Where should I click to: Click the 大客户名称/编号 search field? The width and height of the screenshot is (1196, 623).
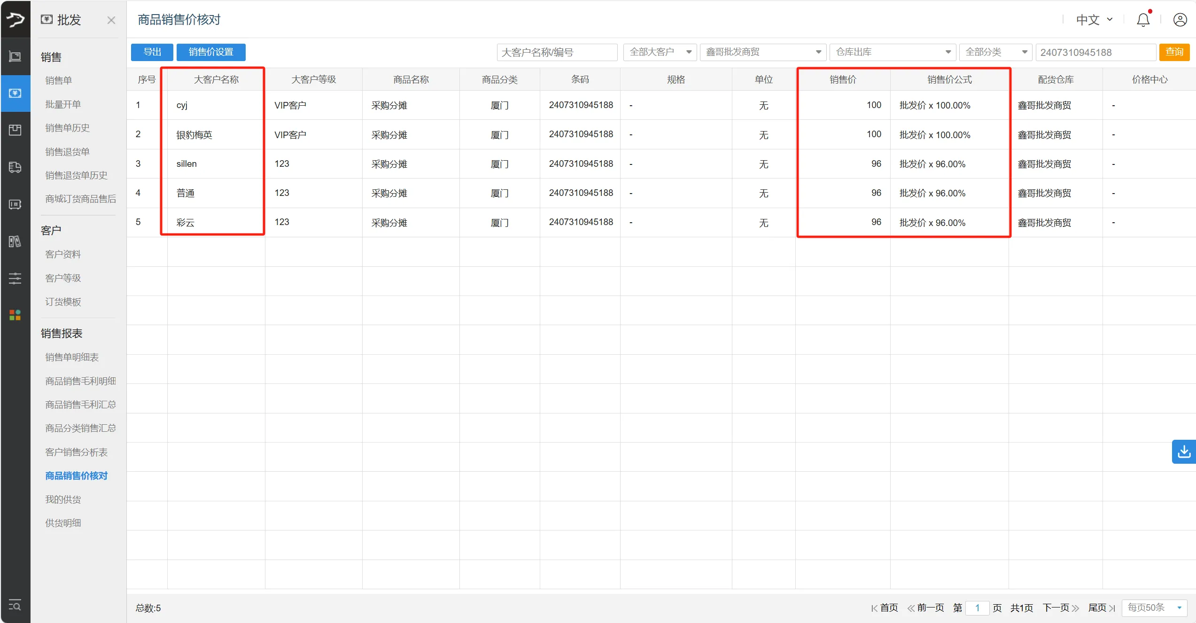point(557,52)
